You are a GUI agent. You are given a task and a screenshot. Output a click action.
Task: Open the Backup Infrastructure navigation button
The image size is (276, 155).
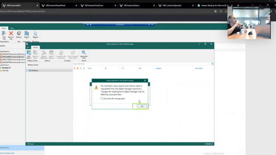point(22,153)
